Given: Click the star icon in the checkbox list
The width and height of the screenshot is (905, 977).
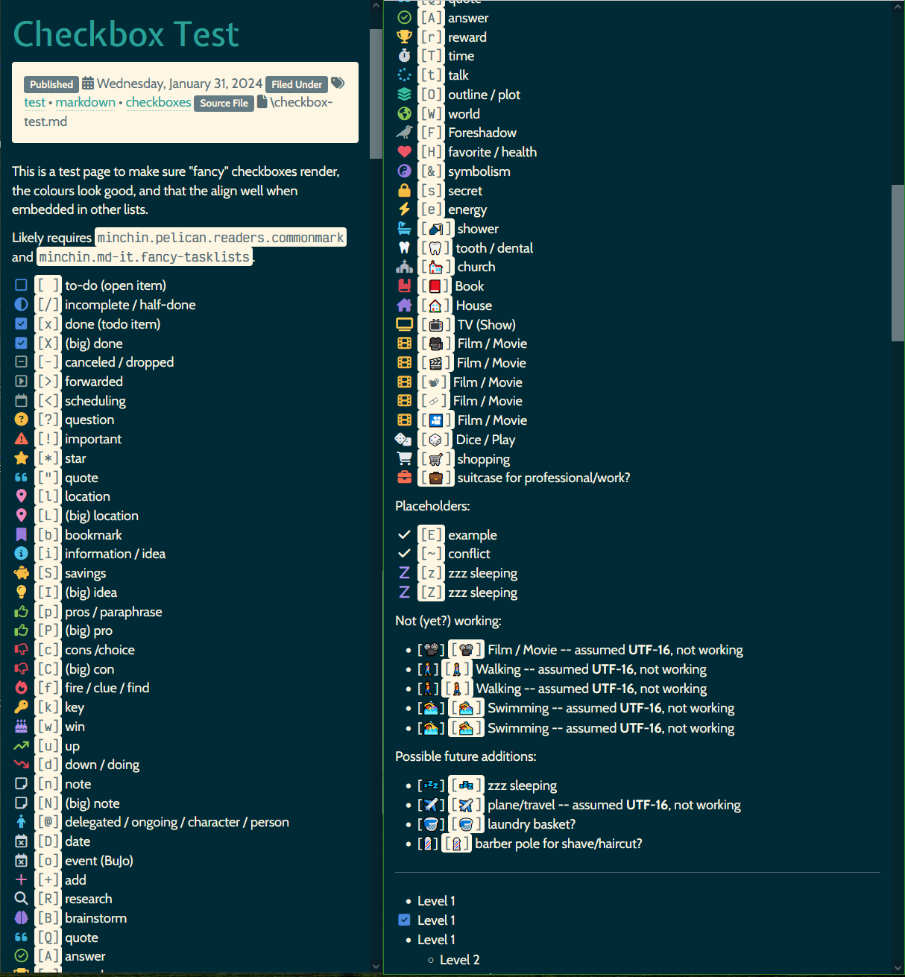Looking at the screenshot, I should tap(21, 458).
